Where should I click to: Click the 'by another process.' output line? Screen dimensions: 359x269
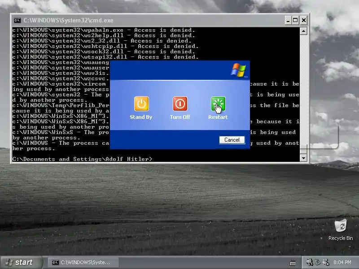tap(46, 138)
